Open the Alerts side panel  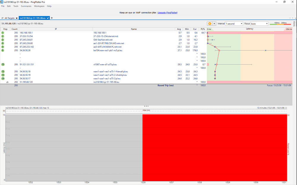(294, 24)
